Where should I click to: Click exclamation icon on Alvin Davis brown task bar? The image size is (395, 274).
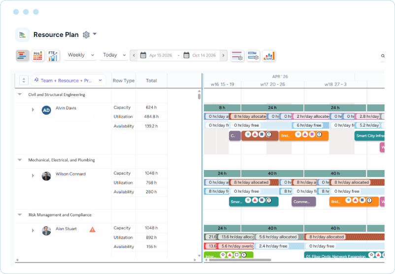269,135
